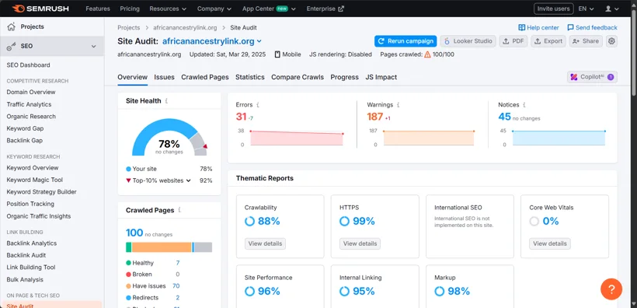
Task: Click the Share button
Action: pyautogui.click(x=586, y=41)
